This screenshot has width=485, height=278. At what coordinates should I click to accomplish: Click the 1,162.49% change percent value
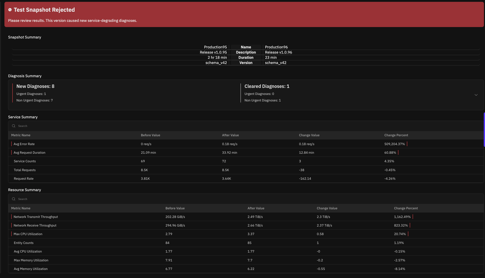[402, 217]
